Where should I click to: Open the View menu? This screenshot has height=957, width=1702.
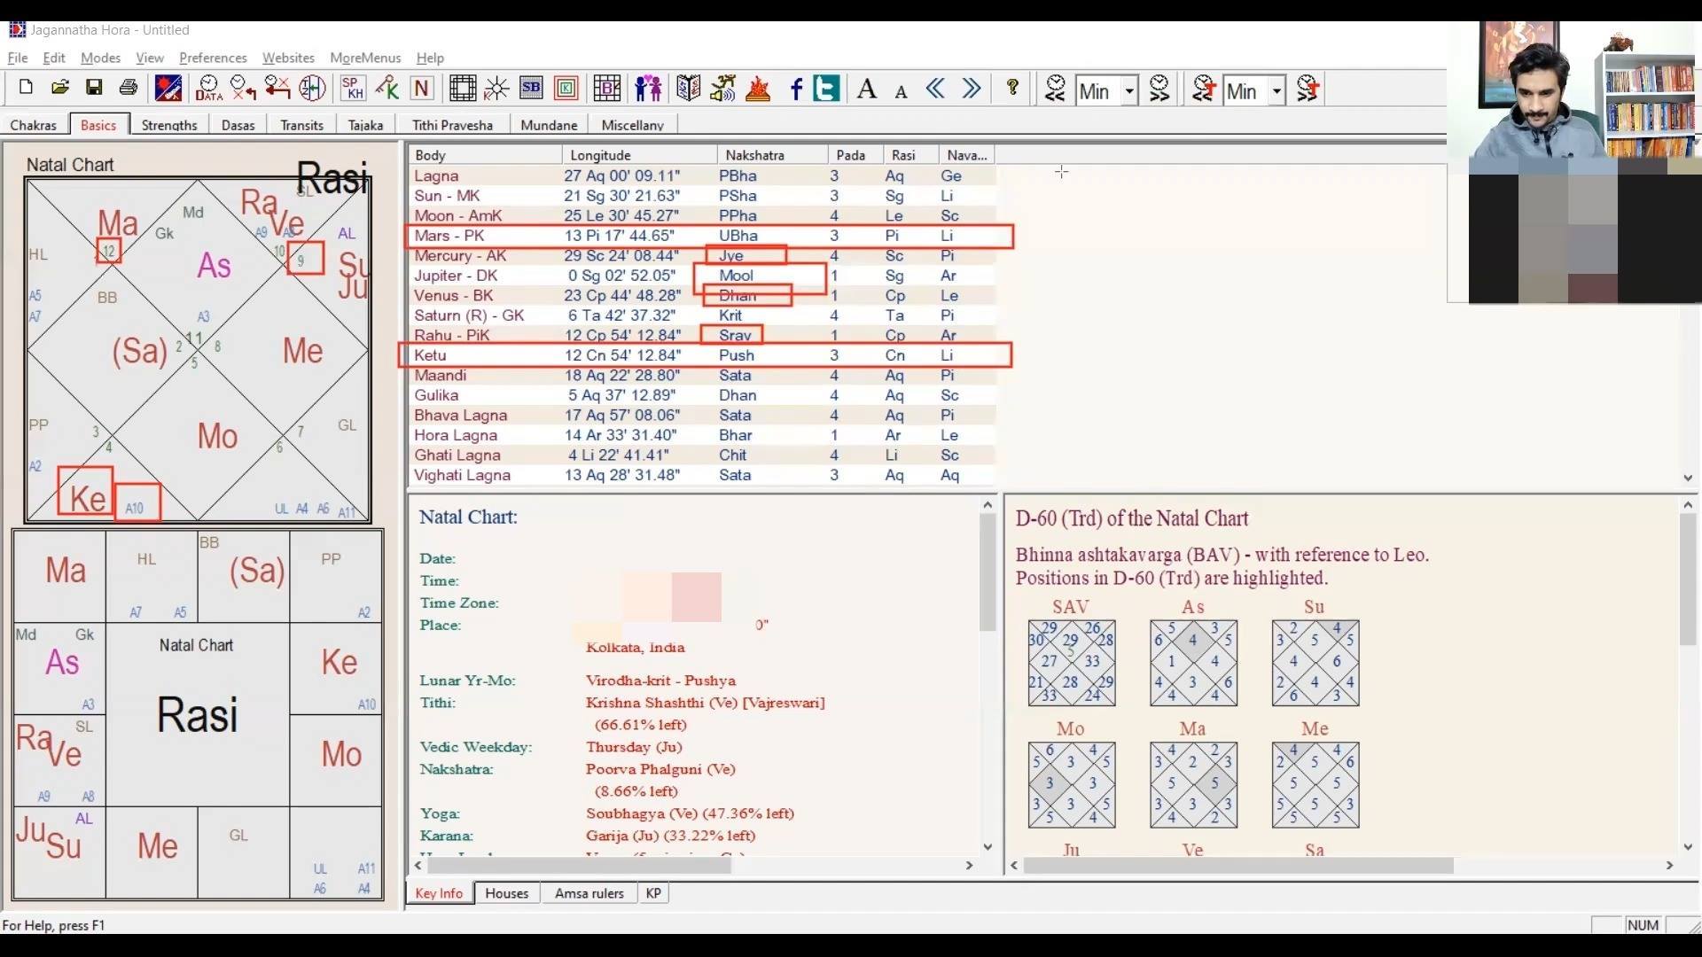point(150,58)
